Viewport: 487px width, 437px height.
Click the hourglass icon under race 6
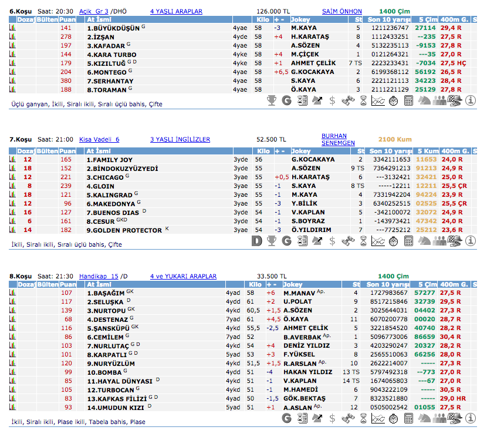(363, 100)
